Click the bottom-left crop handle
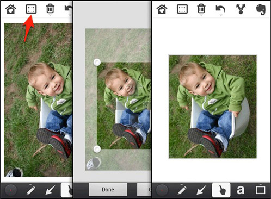The width and height of the screenshot is (271, 199). coord(97,149)
